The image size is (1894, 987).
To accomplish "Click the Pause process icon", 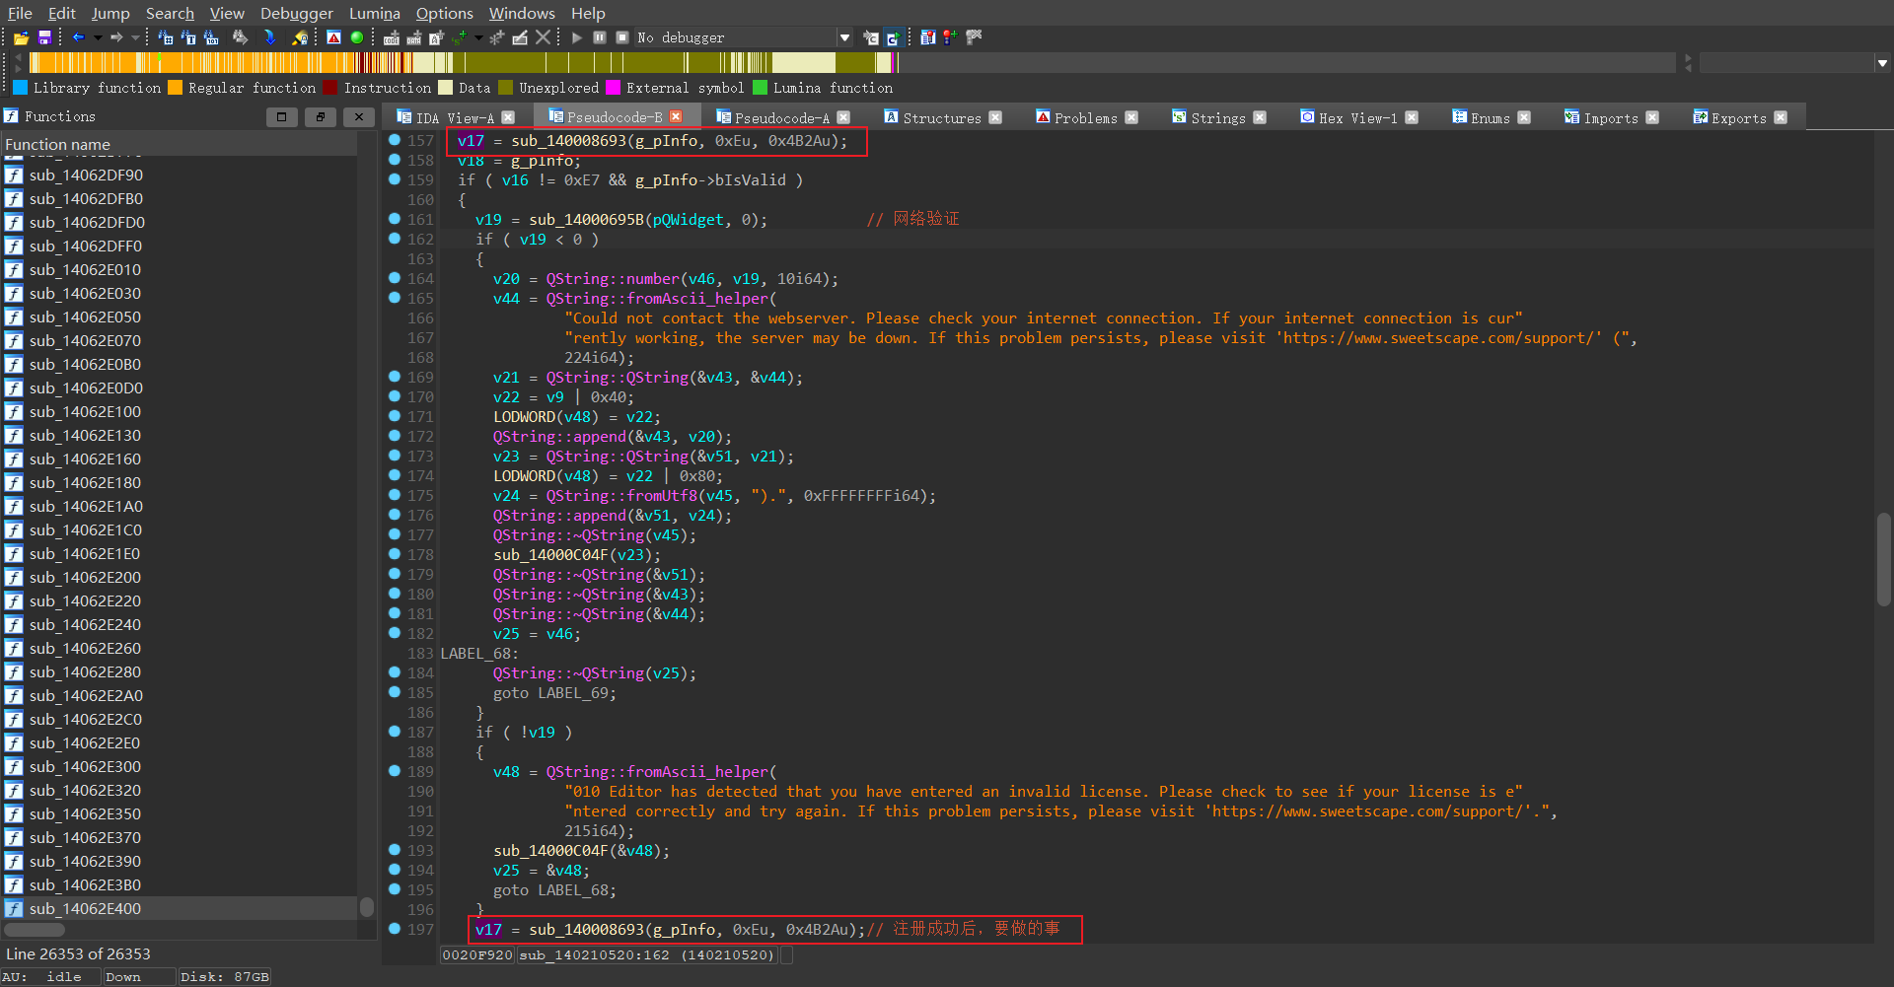I will click(x=600, y=37).
